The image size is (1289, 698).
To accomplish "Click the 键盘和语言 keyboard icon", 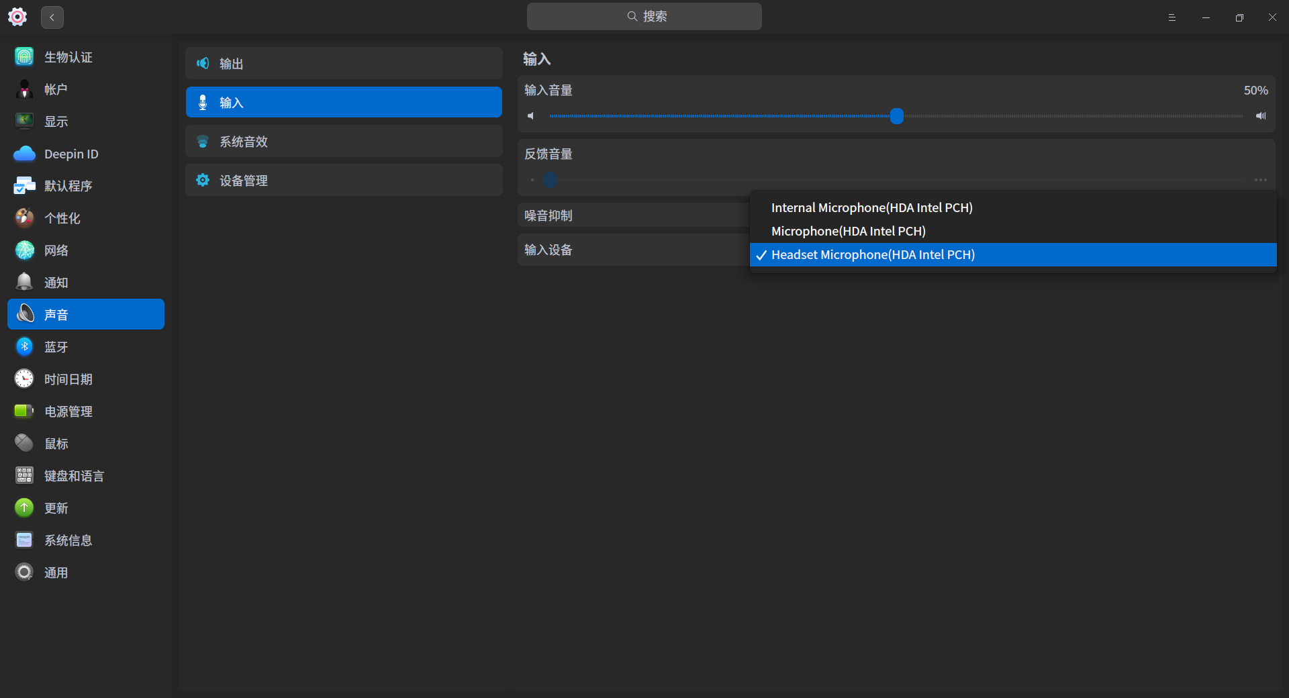I will point(24,476).
